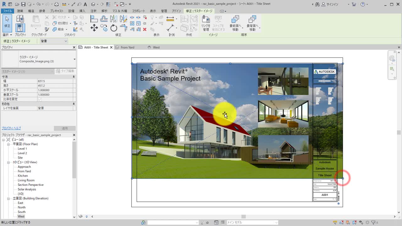Collapse the 平面図 (Floor Plan) tree node
The width and height of the screenshot is (402, 226).
point(9,144)
